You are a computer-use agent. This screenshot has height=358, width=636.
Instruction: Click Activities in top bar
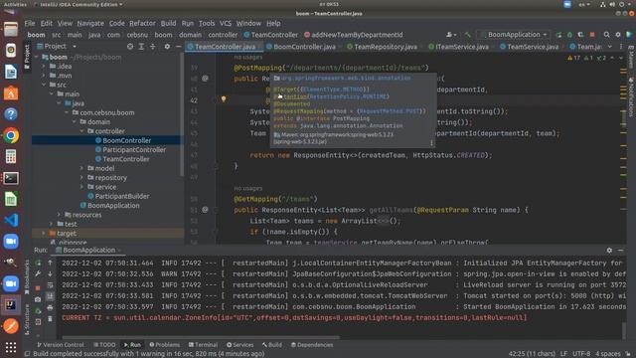15,4
